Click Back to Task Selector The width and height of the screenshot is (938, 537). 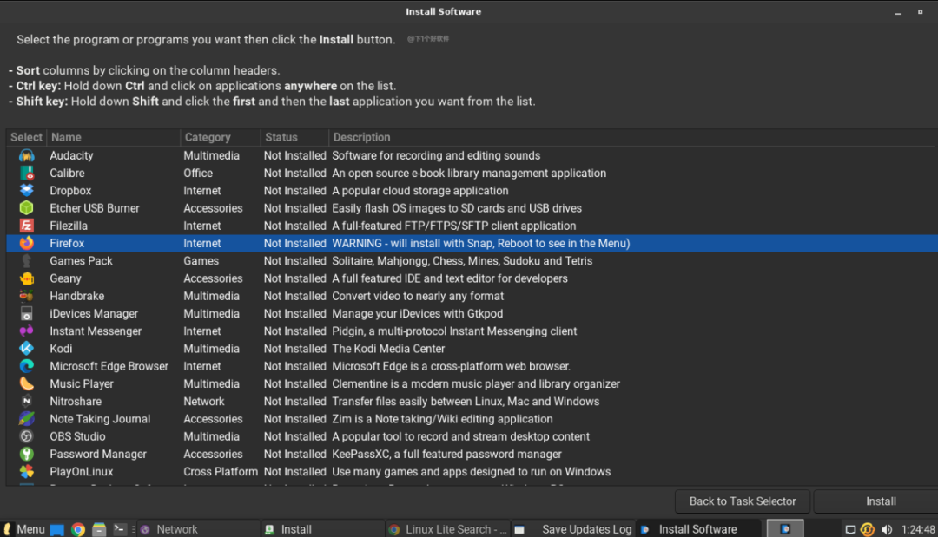[742, 501]
